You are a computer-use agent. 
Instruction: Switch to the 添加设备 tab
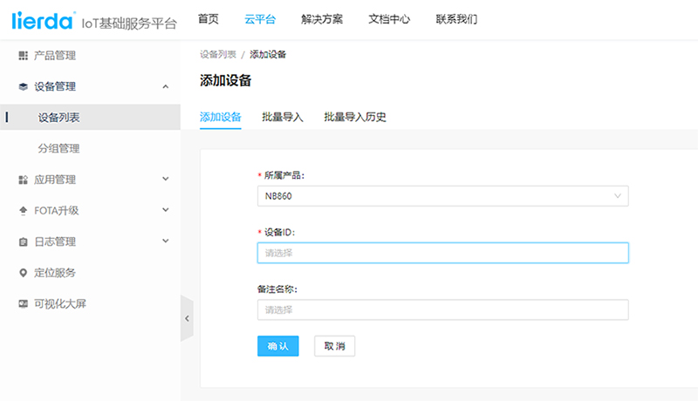click(x=221, y=117)
